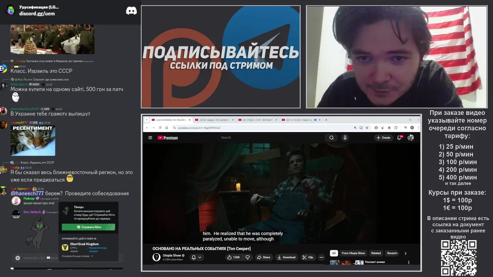Click the Приєднатися до сервера link

[98, 249]
